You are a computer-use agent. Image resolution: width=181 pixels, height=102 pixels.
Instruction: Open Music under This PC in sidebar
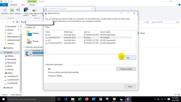[10, 66]
